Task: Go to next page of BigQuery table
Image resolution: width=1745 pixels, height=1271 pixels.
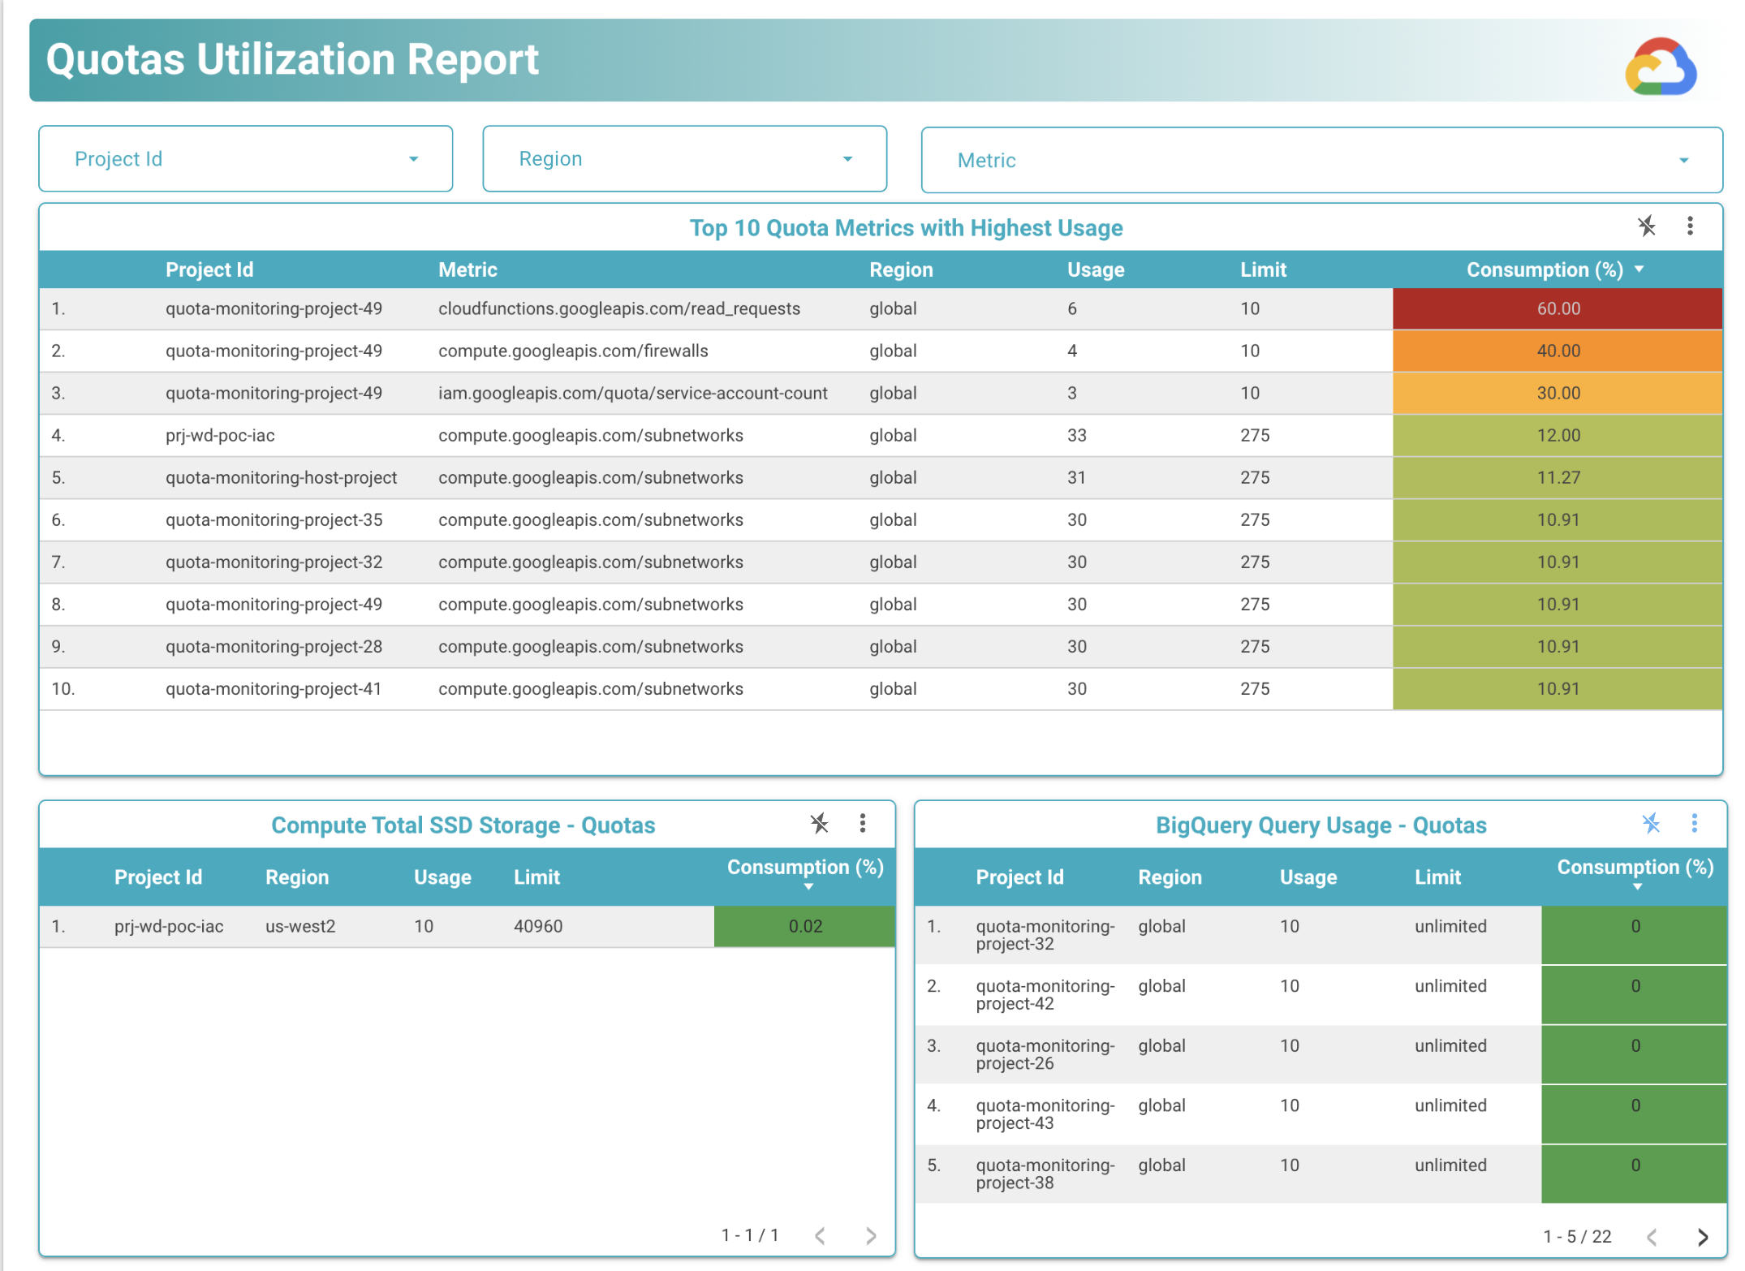Action: coord(1703,1236)
